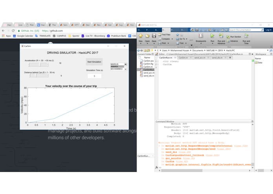This screenshot has width=273, height=194.
Task: Open the Apps bookmark grid icon in Chrome
Action: click(x=3, y=36)
